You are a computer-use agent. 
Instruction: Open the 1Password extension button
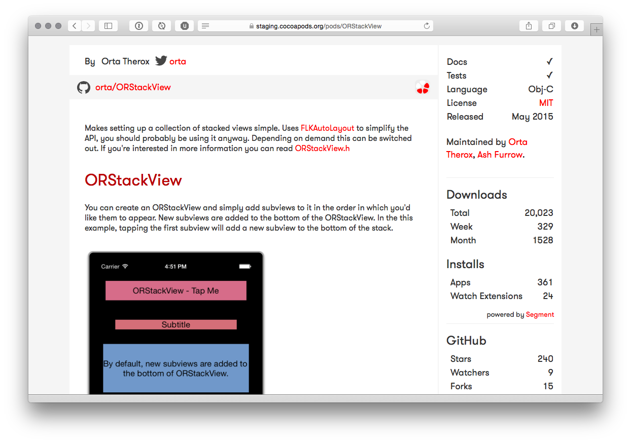click(x=139, y=26)
